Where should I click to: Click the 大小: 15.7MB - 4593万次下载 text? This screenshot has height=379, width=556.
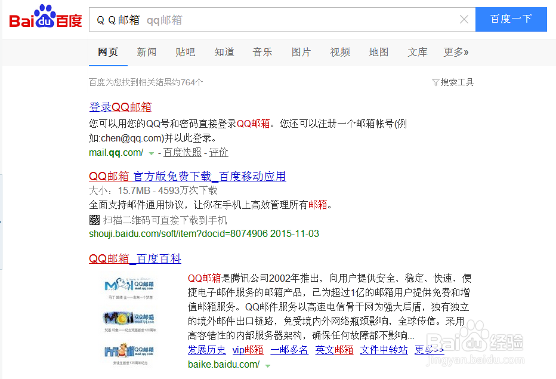153,190
